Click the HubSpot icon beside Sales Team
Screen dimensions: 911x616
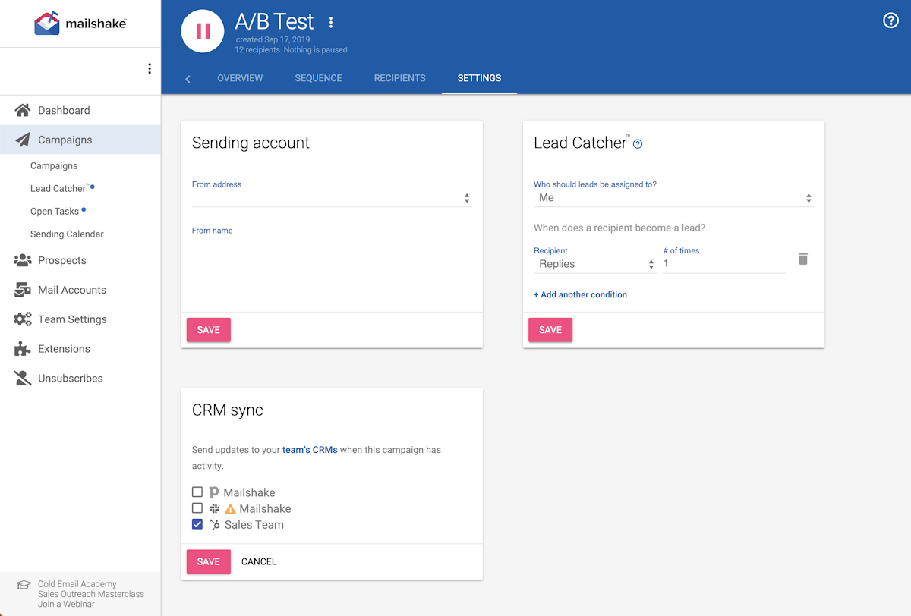coord(215,524)
